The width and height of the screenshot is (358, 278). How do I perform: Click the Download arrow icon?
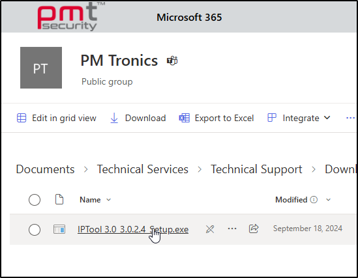[x=114, y=118]
